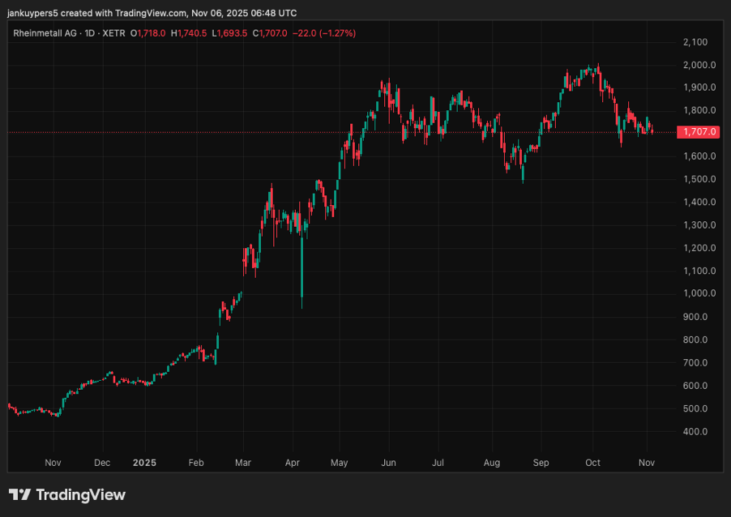Click the low value L1,693.5

point(229,33)
